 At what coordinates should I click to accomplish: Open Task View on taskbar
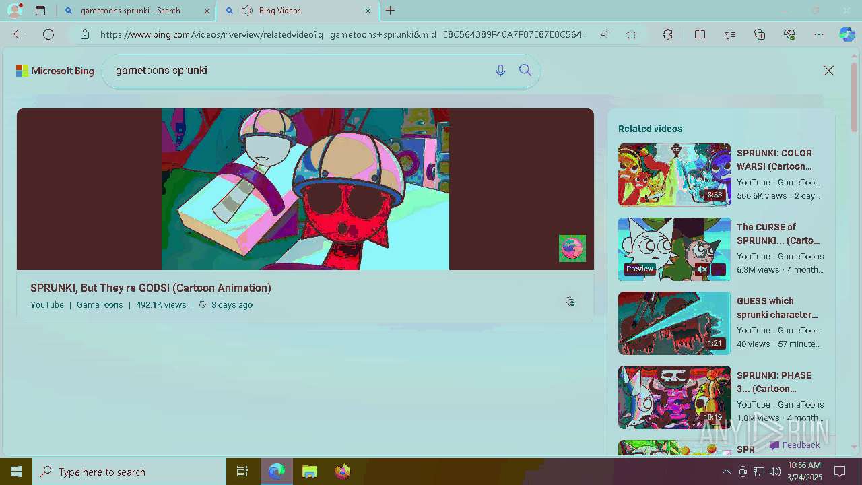[x=242, y=472]
